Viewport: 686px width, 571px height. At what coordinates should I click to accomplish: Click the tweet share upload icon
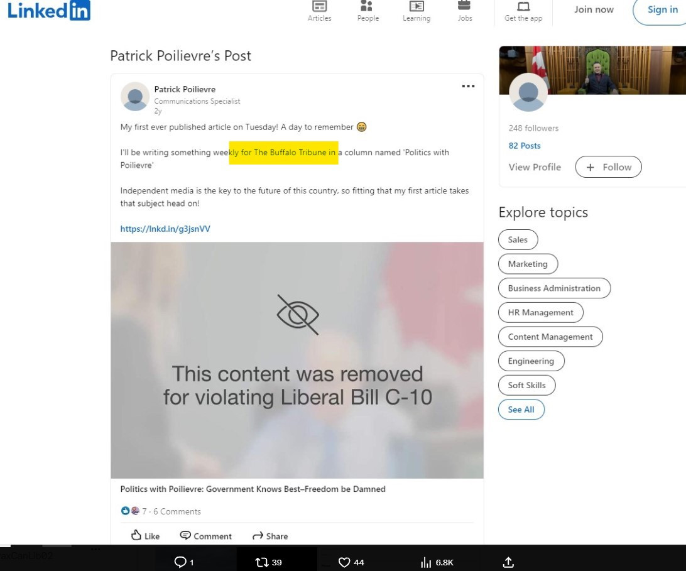(508, 562)
